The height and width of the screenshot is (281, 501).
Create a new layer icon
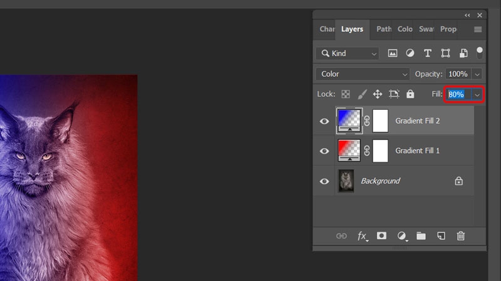pos(441,236)
